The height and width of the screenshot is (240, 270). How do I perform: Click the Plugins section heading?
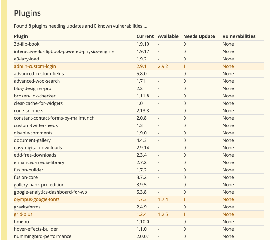click(x=27, y=13)
